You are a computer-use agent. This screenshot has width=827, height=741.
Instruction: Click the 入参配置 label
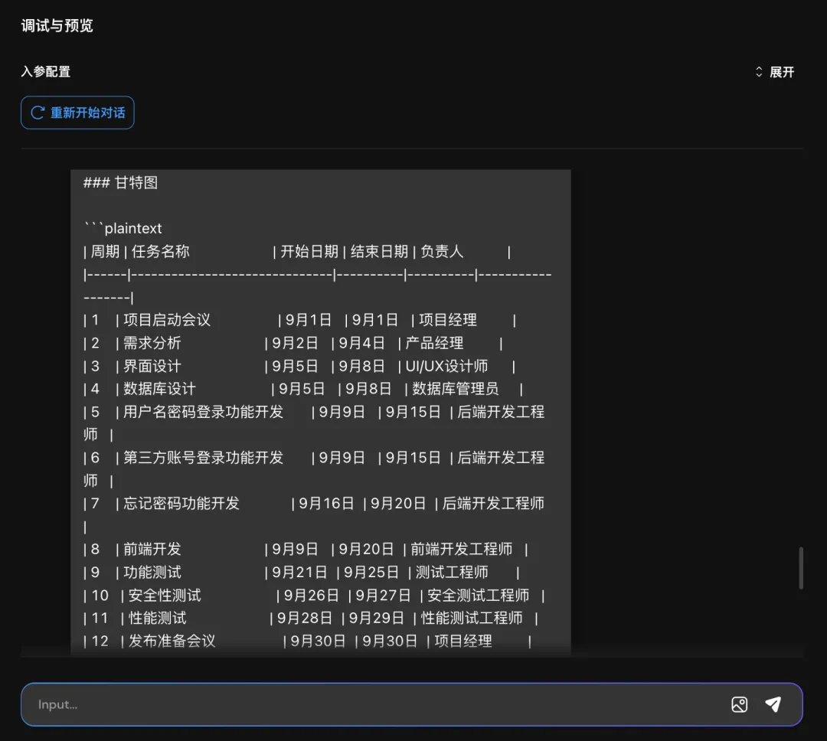pyautogui.click(x=46, y=72)
